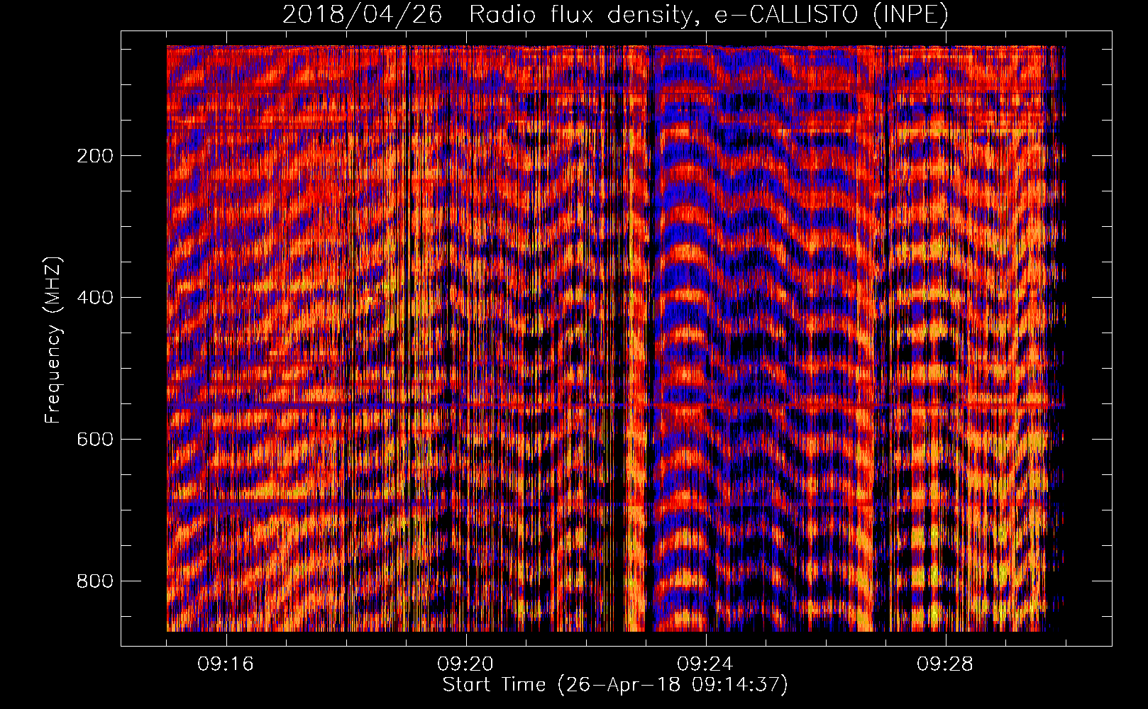Viewport: 1148px width, 709px height.
Task: Click the 09:24 time tick label
Action: point(705,664)
